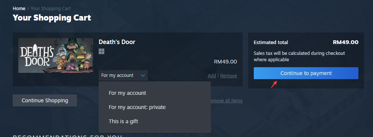
Task: Click the 'Your Shopping Cart' page heading
Action: pos(52,18)
